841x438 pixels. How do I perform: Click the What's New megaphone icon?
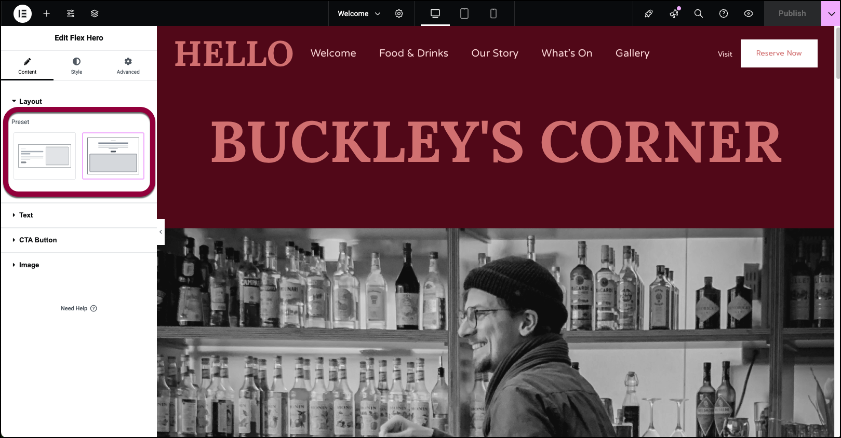[x=674, y=13]
